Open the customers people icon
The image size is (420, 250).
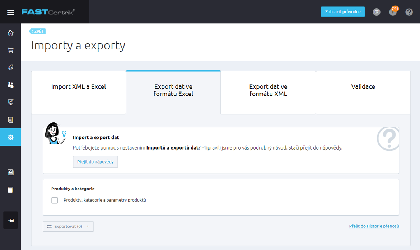point(10,85)
